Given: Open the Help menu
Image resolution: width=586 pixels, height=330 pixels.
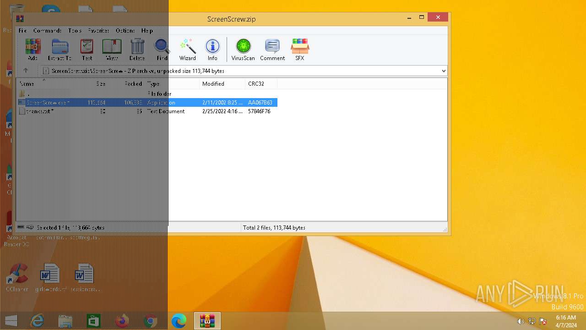Looking at the screenshot, I should click(147, 31).
